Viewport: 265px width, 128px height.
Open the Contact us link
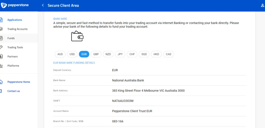tap(14, 91)
